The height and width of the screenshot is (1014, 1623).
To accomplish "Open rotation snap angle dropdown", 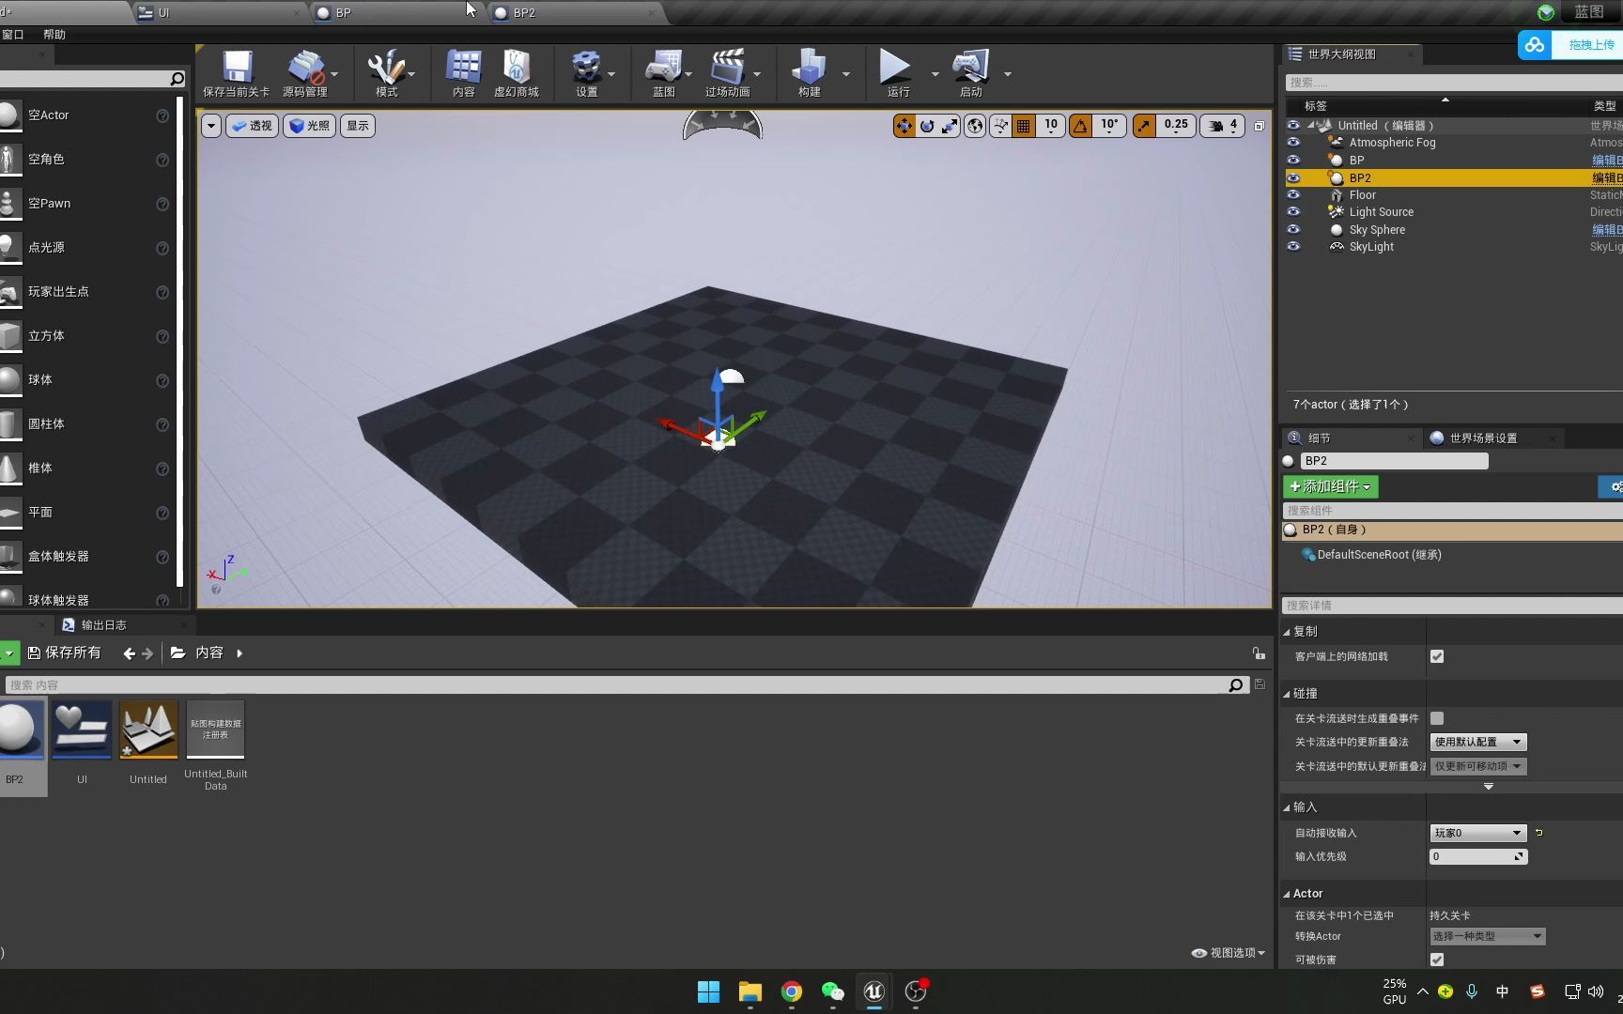I will 1109,126.
